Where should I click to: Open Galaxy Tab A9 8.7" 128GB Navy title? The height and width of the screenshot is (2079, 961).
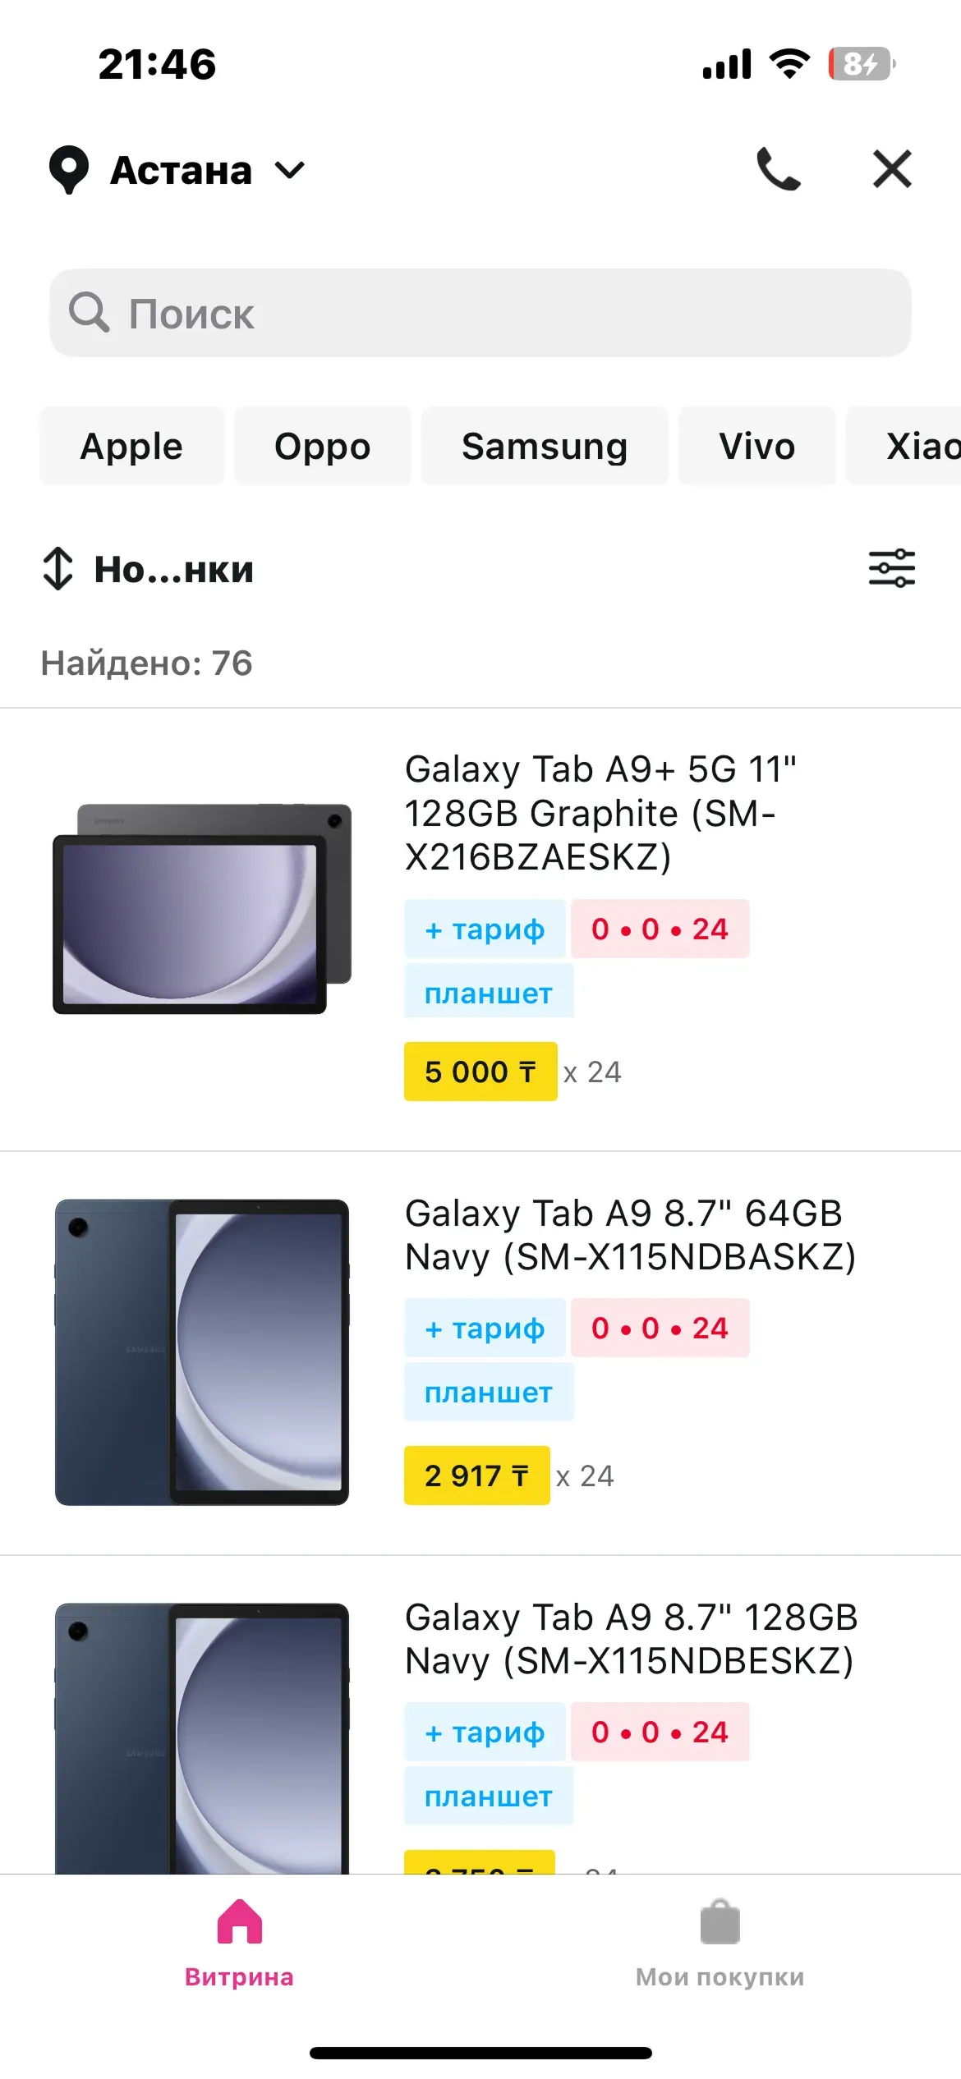631,1639
